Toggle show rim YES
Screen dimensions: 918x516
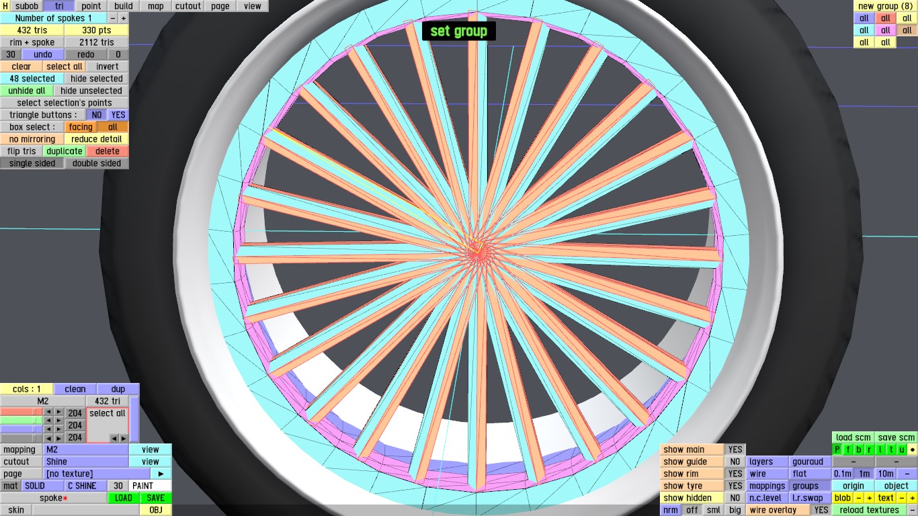tap(736, 474)
